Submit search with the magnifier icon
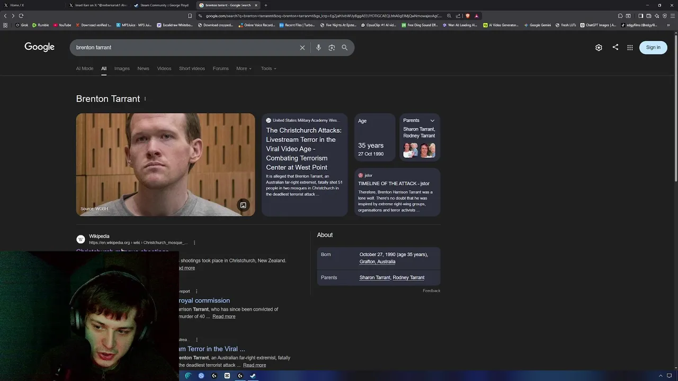The width and height of the screenshot is (678, 381). [x=345, y=48]
